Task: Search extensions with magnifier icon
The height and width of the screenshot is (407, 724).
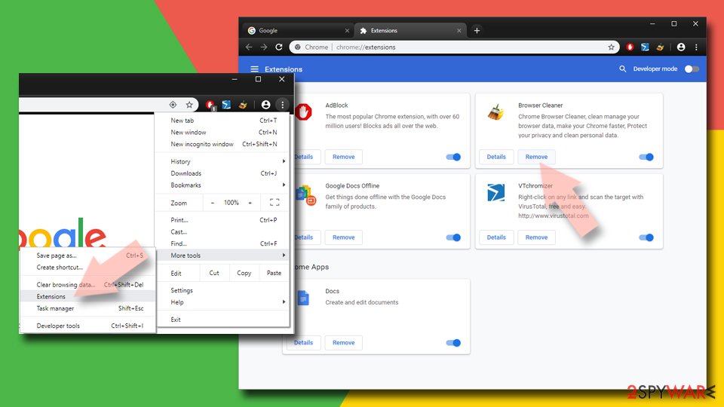Action: point(623,69)
